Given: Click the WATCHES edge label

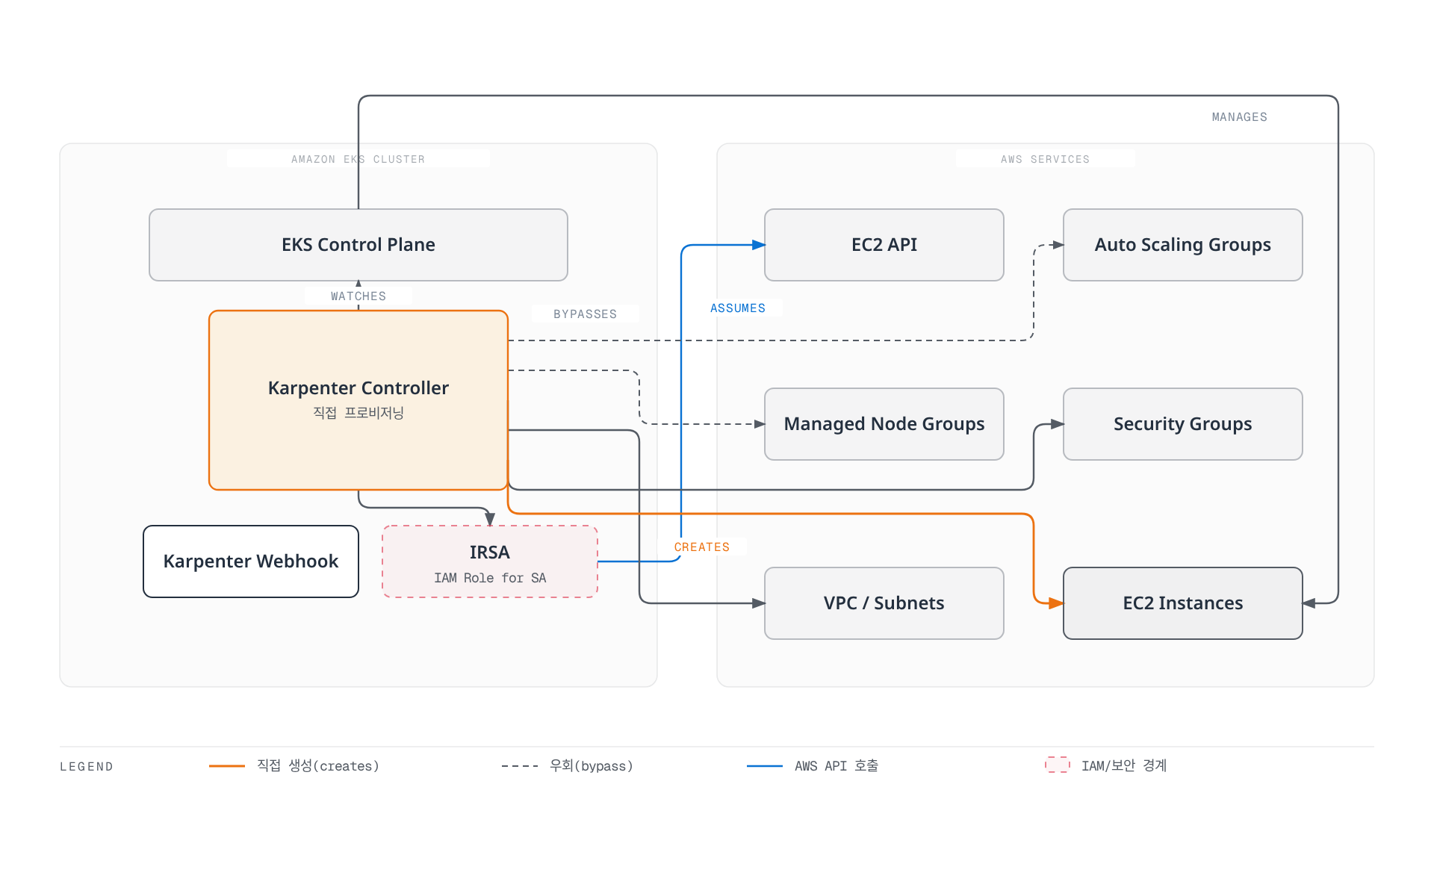Looking at the screenshot, I should (358, 296).
